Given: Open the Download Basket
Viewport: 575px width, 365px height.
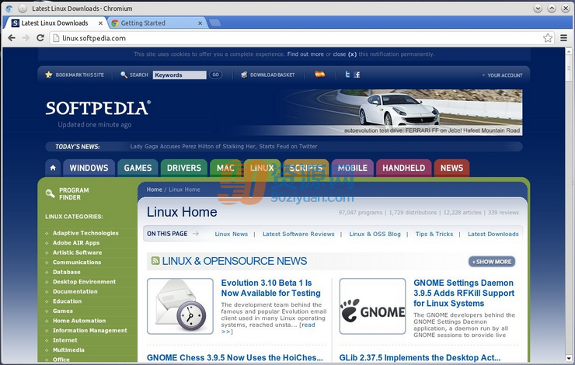Looking at the screenshot, I should (268, 75).
